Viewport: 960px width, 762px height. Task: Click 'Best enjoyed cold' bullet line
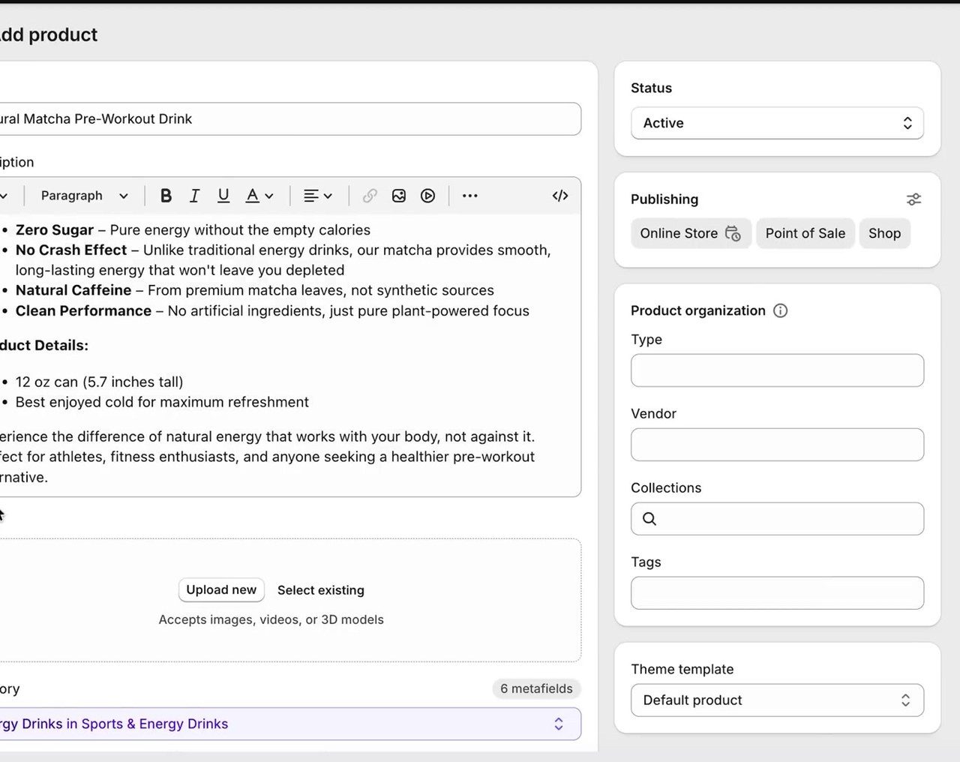[x=162, y=403]
